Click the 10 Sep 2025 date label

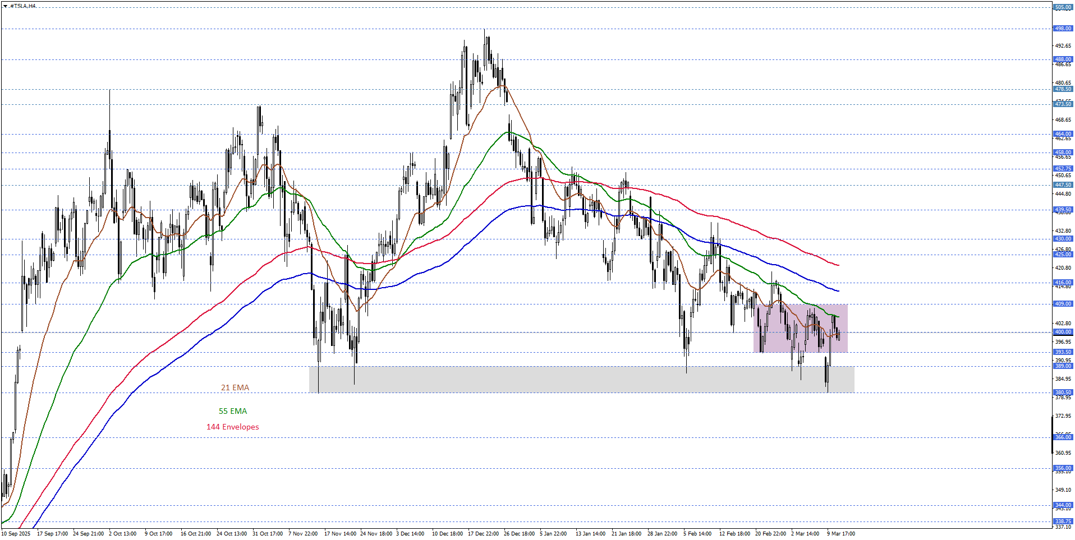tap(16, 533)
